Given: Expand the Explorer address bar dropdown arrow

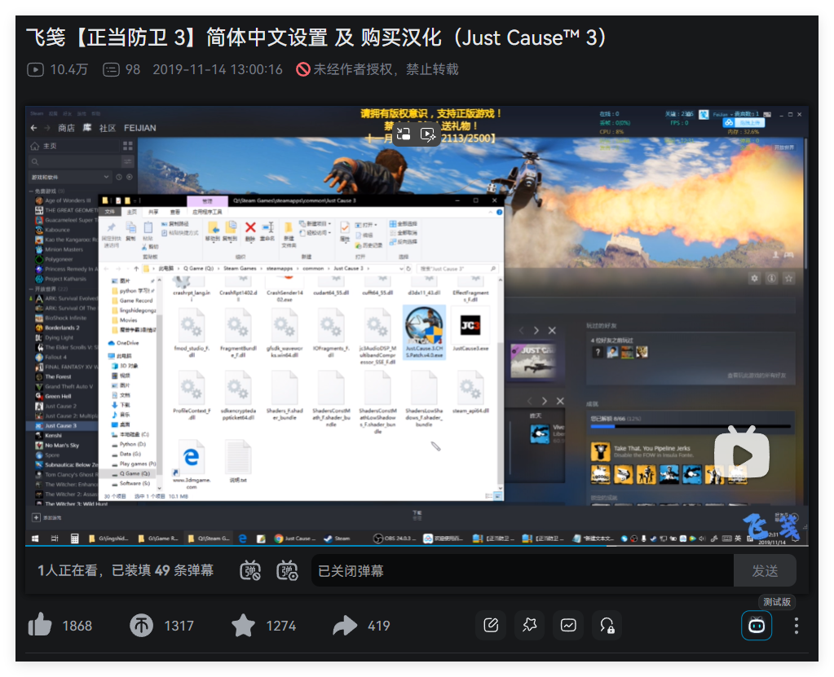Looking at the screenshot, I should [x=401, y=268].
